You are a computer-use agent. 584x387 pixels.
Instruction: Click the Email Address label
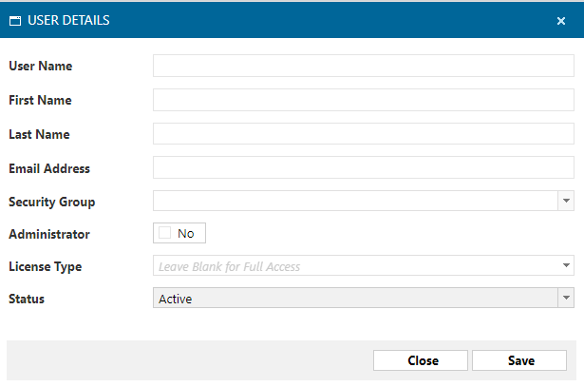click(x=49, y=168)
